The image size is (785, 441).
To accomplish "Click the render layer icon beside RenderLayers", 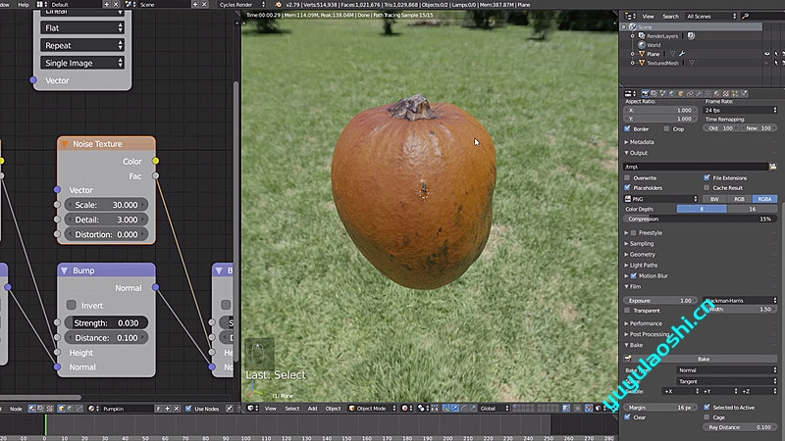I will (691, 36).
